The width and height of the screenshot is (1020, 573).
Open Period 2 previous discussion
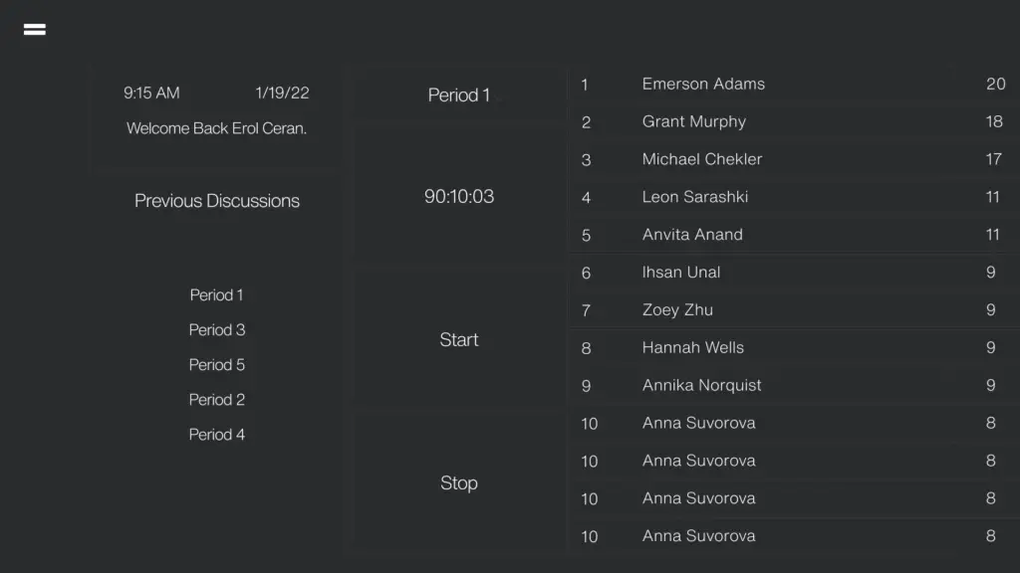click(x=216, y=400)
